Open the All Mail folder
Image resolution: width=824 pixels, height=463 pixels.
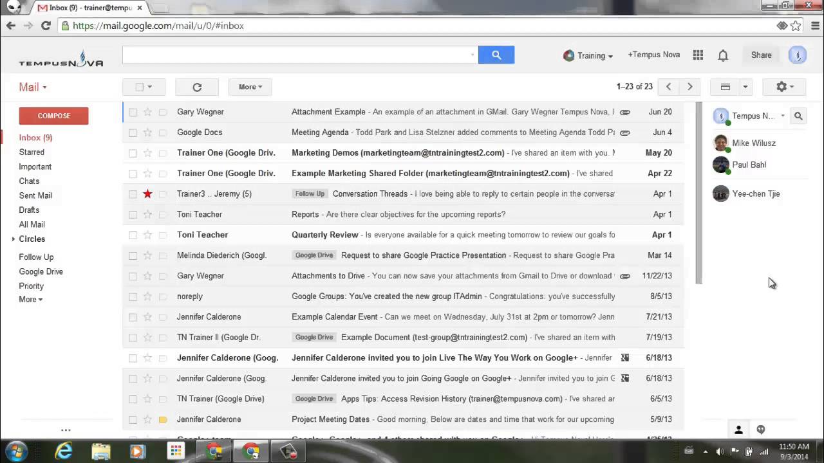tap(32, 224)
